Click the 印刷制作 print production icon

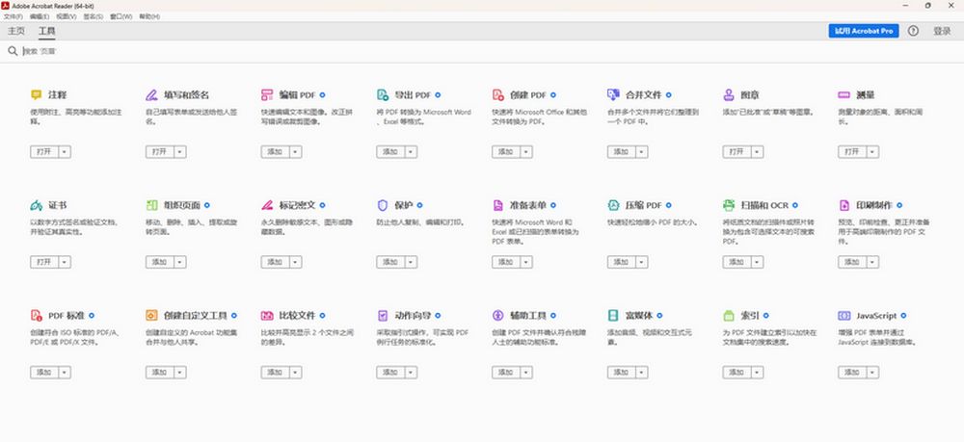844,205
